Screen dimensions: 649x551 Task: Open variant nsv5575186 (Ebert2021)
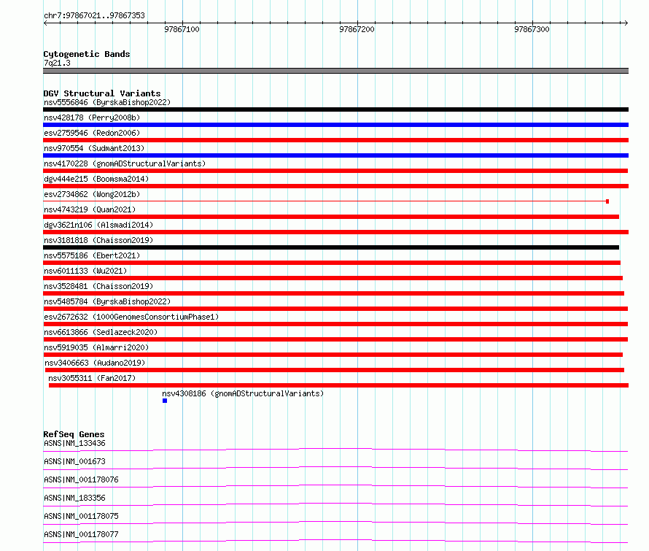pyautogui.click(x=92, y=255)
